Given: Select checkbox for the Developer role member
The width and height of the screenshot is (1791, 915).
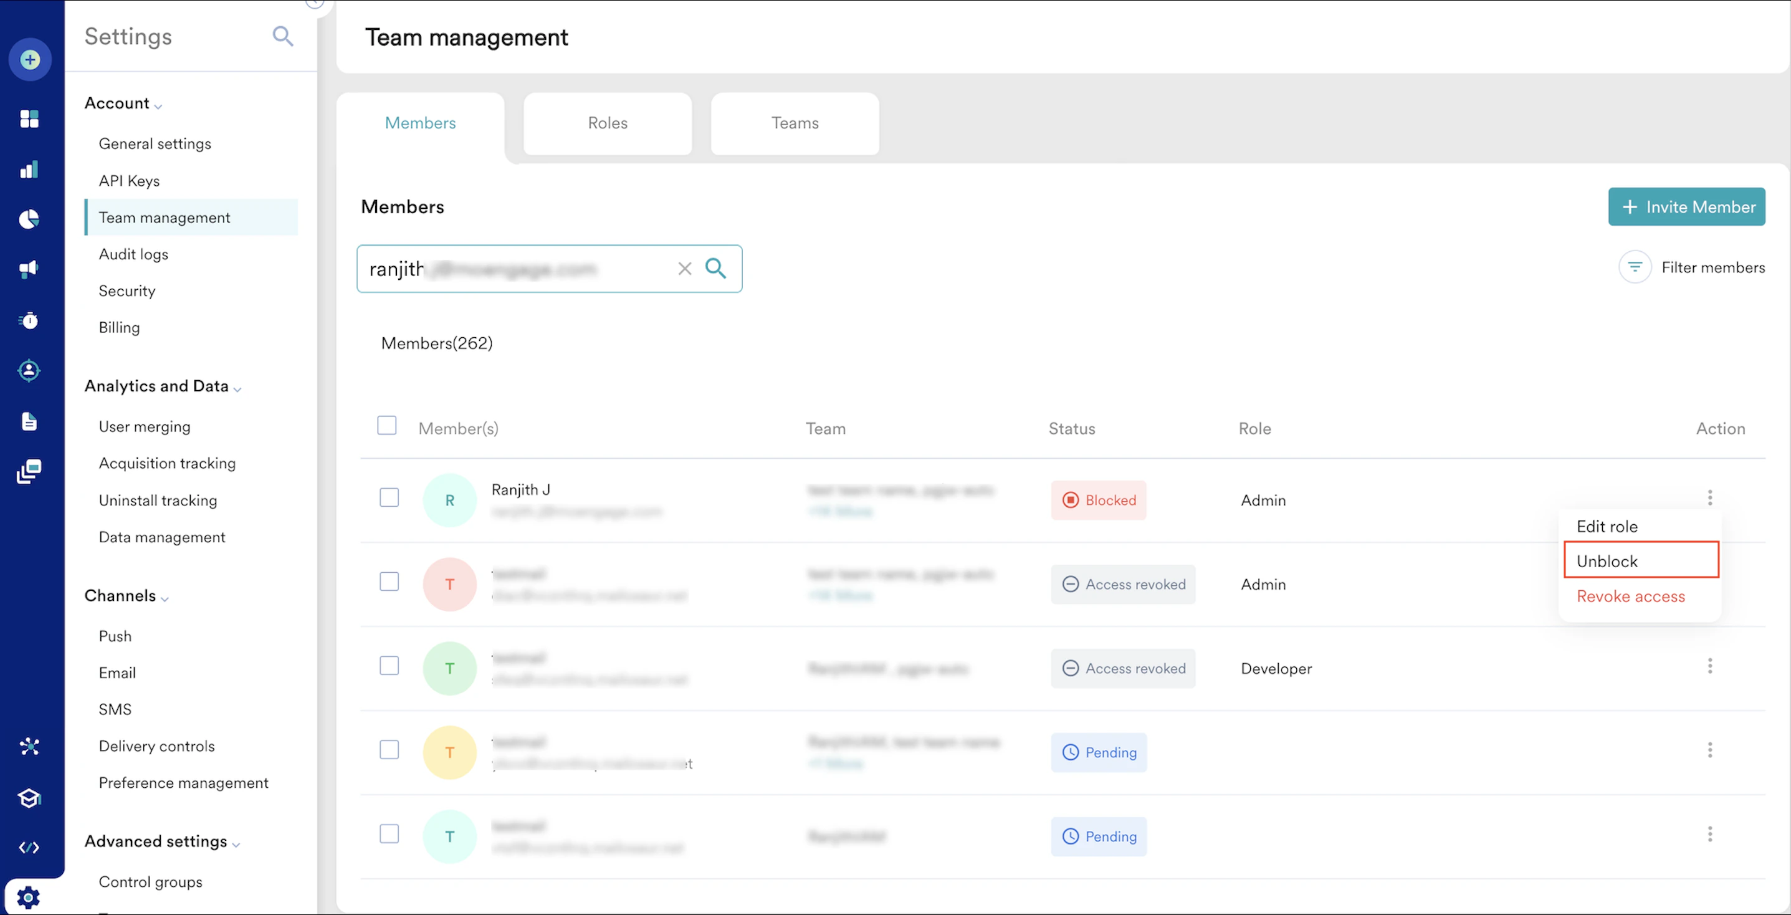Looking at the screenshot, I should pyautogui.click(x=389, y=666).
